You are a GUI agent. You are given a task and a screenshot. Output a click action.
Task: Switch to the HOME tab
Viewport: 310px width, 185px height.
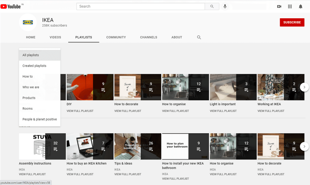point(31,37)
